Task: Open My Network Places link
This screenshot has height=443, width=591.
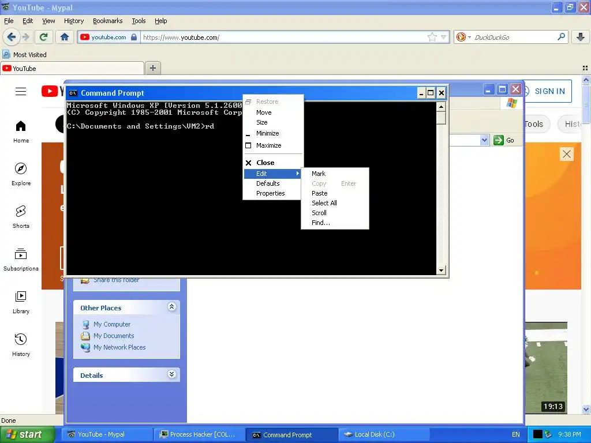Action: click(x=119, y=347)
